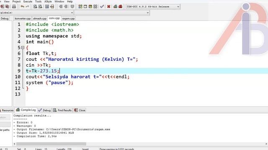Click the Go to Line toolbar icon

click(x=52, y=7)
